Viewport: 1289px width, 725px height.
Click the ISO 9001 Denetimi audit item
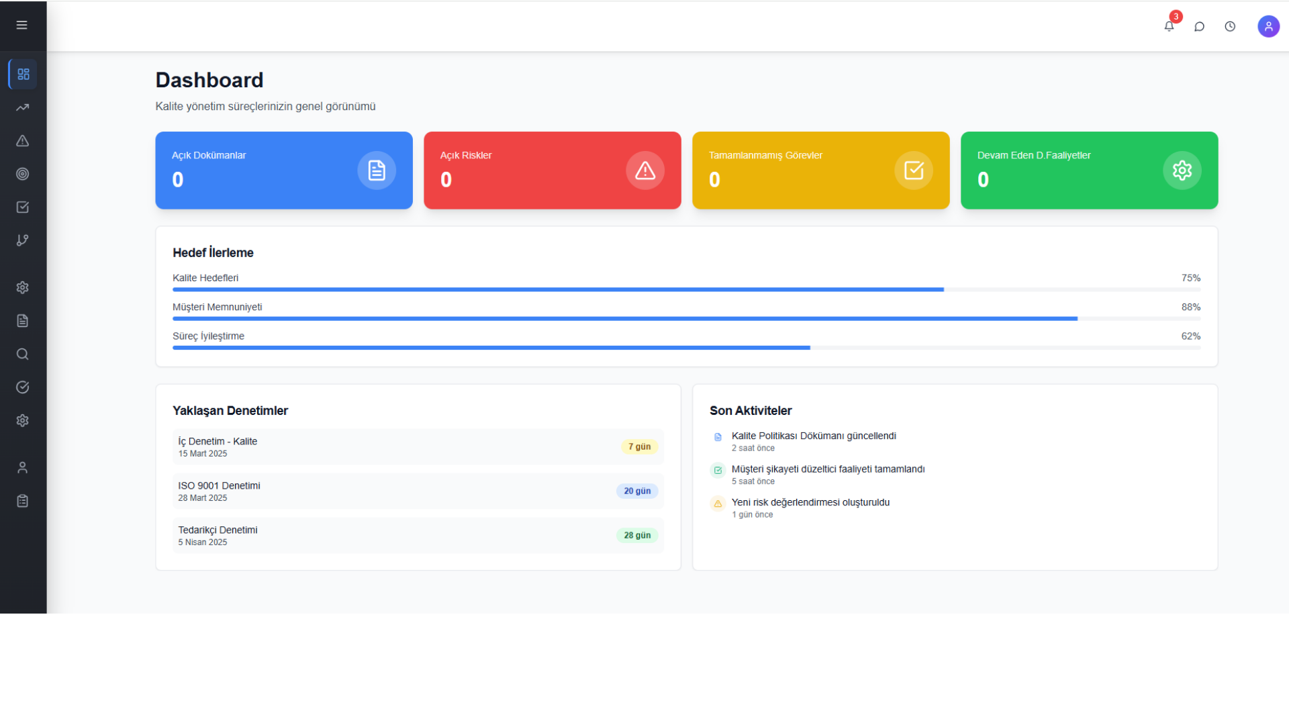click(418, 491)
